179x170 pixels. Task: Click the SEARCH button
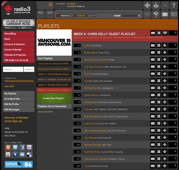29,69
